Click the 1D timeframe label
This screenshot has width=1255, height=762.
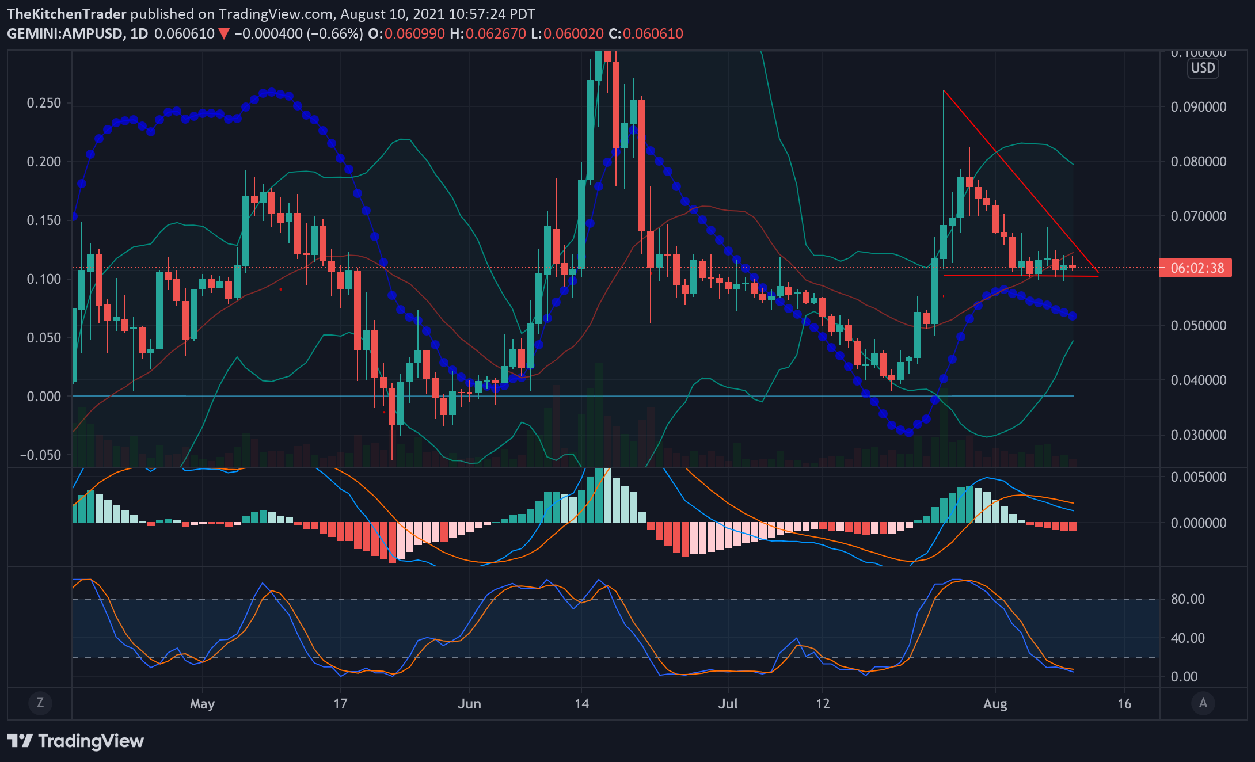[x=139, y=33]
